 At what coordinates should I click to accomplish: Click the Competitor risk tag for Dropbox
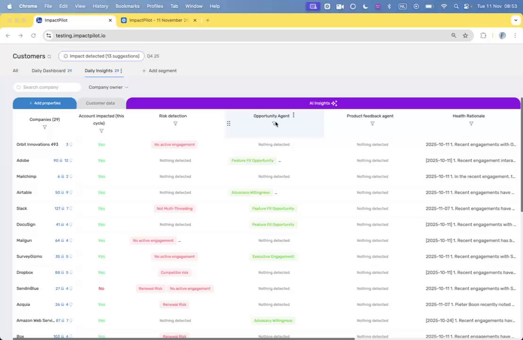175,272
